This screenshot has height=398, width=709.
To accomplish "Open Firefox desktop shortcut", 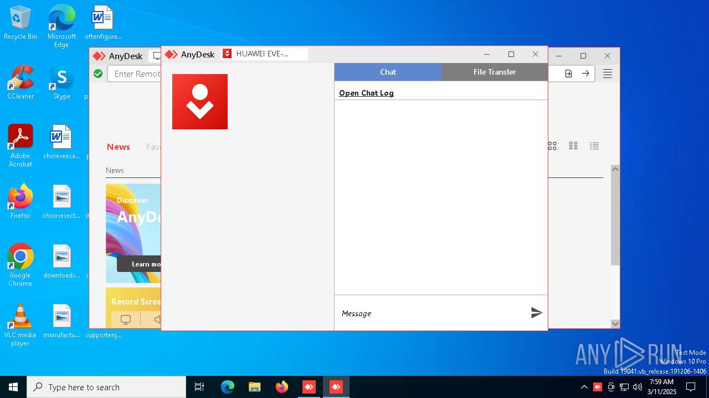I will (x=20, y=202).
